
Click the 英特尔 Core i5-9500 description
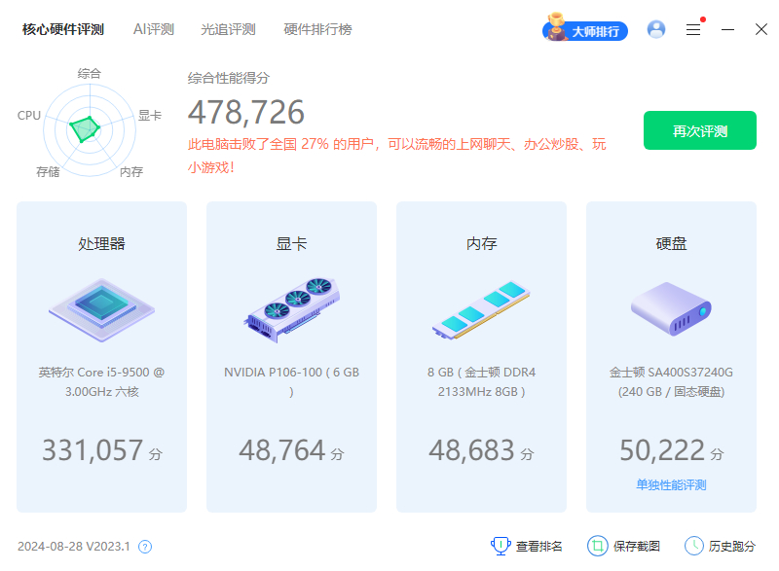tap(102, 381)
